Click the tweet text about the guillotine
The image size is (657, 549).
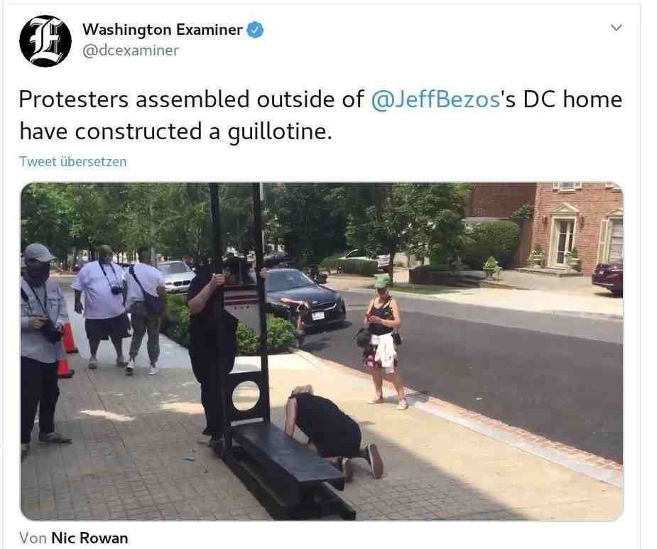[320, 115]
